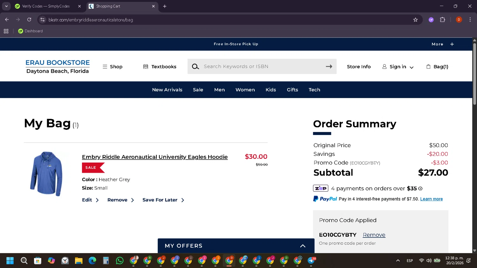
Task: Click the shopping bag icon in the header
Action: click(428, 67)
